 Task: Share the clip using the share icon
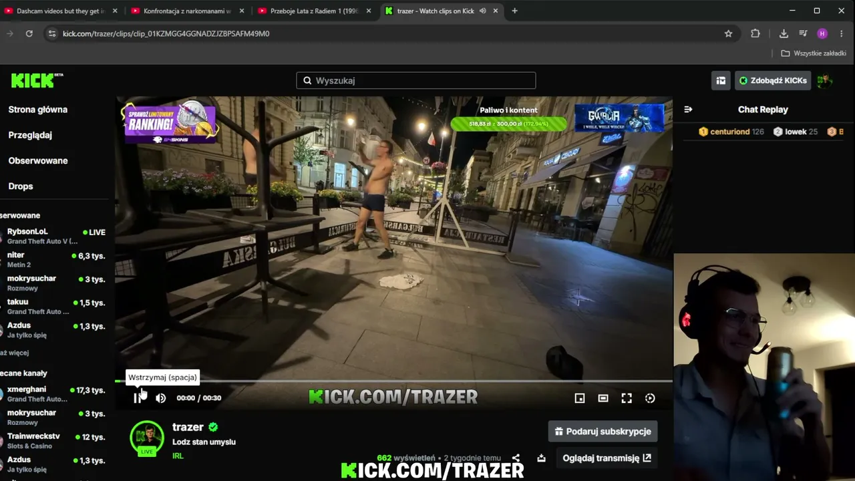pos(516,458)
